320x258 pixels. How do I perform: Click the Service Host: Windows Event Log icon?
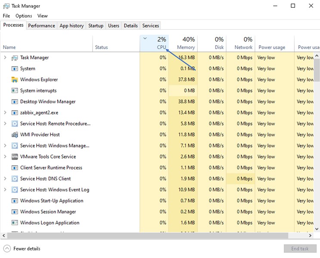click(15, 190)
